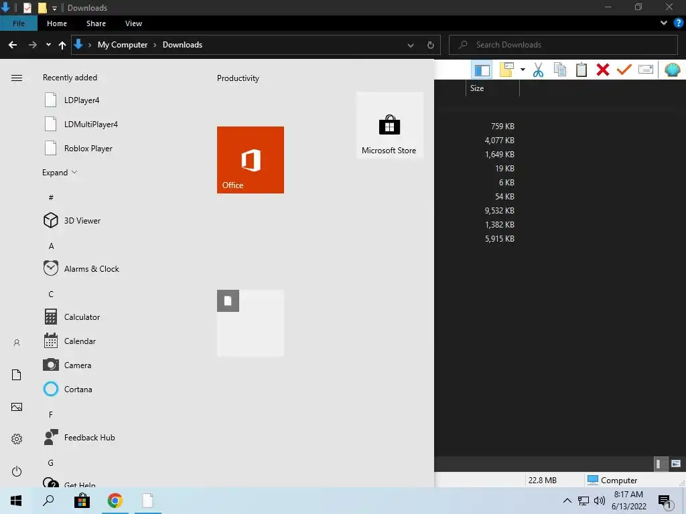Expand the ribbon chevron
Image resolution: width=686 pixels, height=514 pixels.
[664, 23]
